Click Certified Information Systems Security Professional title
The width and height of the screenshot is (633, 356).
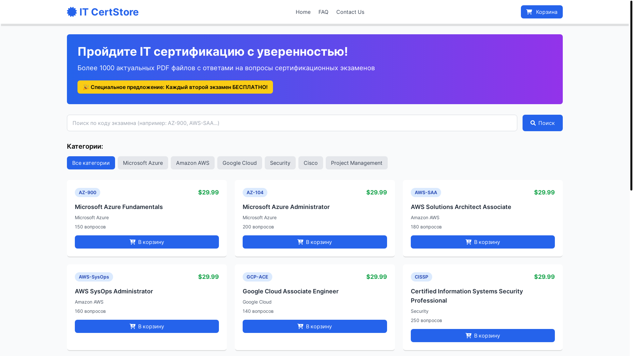[467, 296]
